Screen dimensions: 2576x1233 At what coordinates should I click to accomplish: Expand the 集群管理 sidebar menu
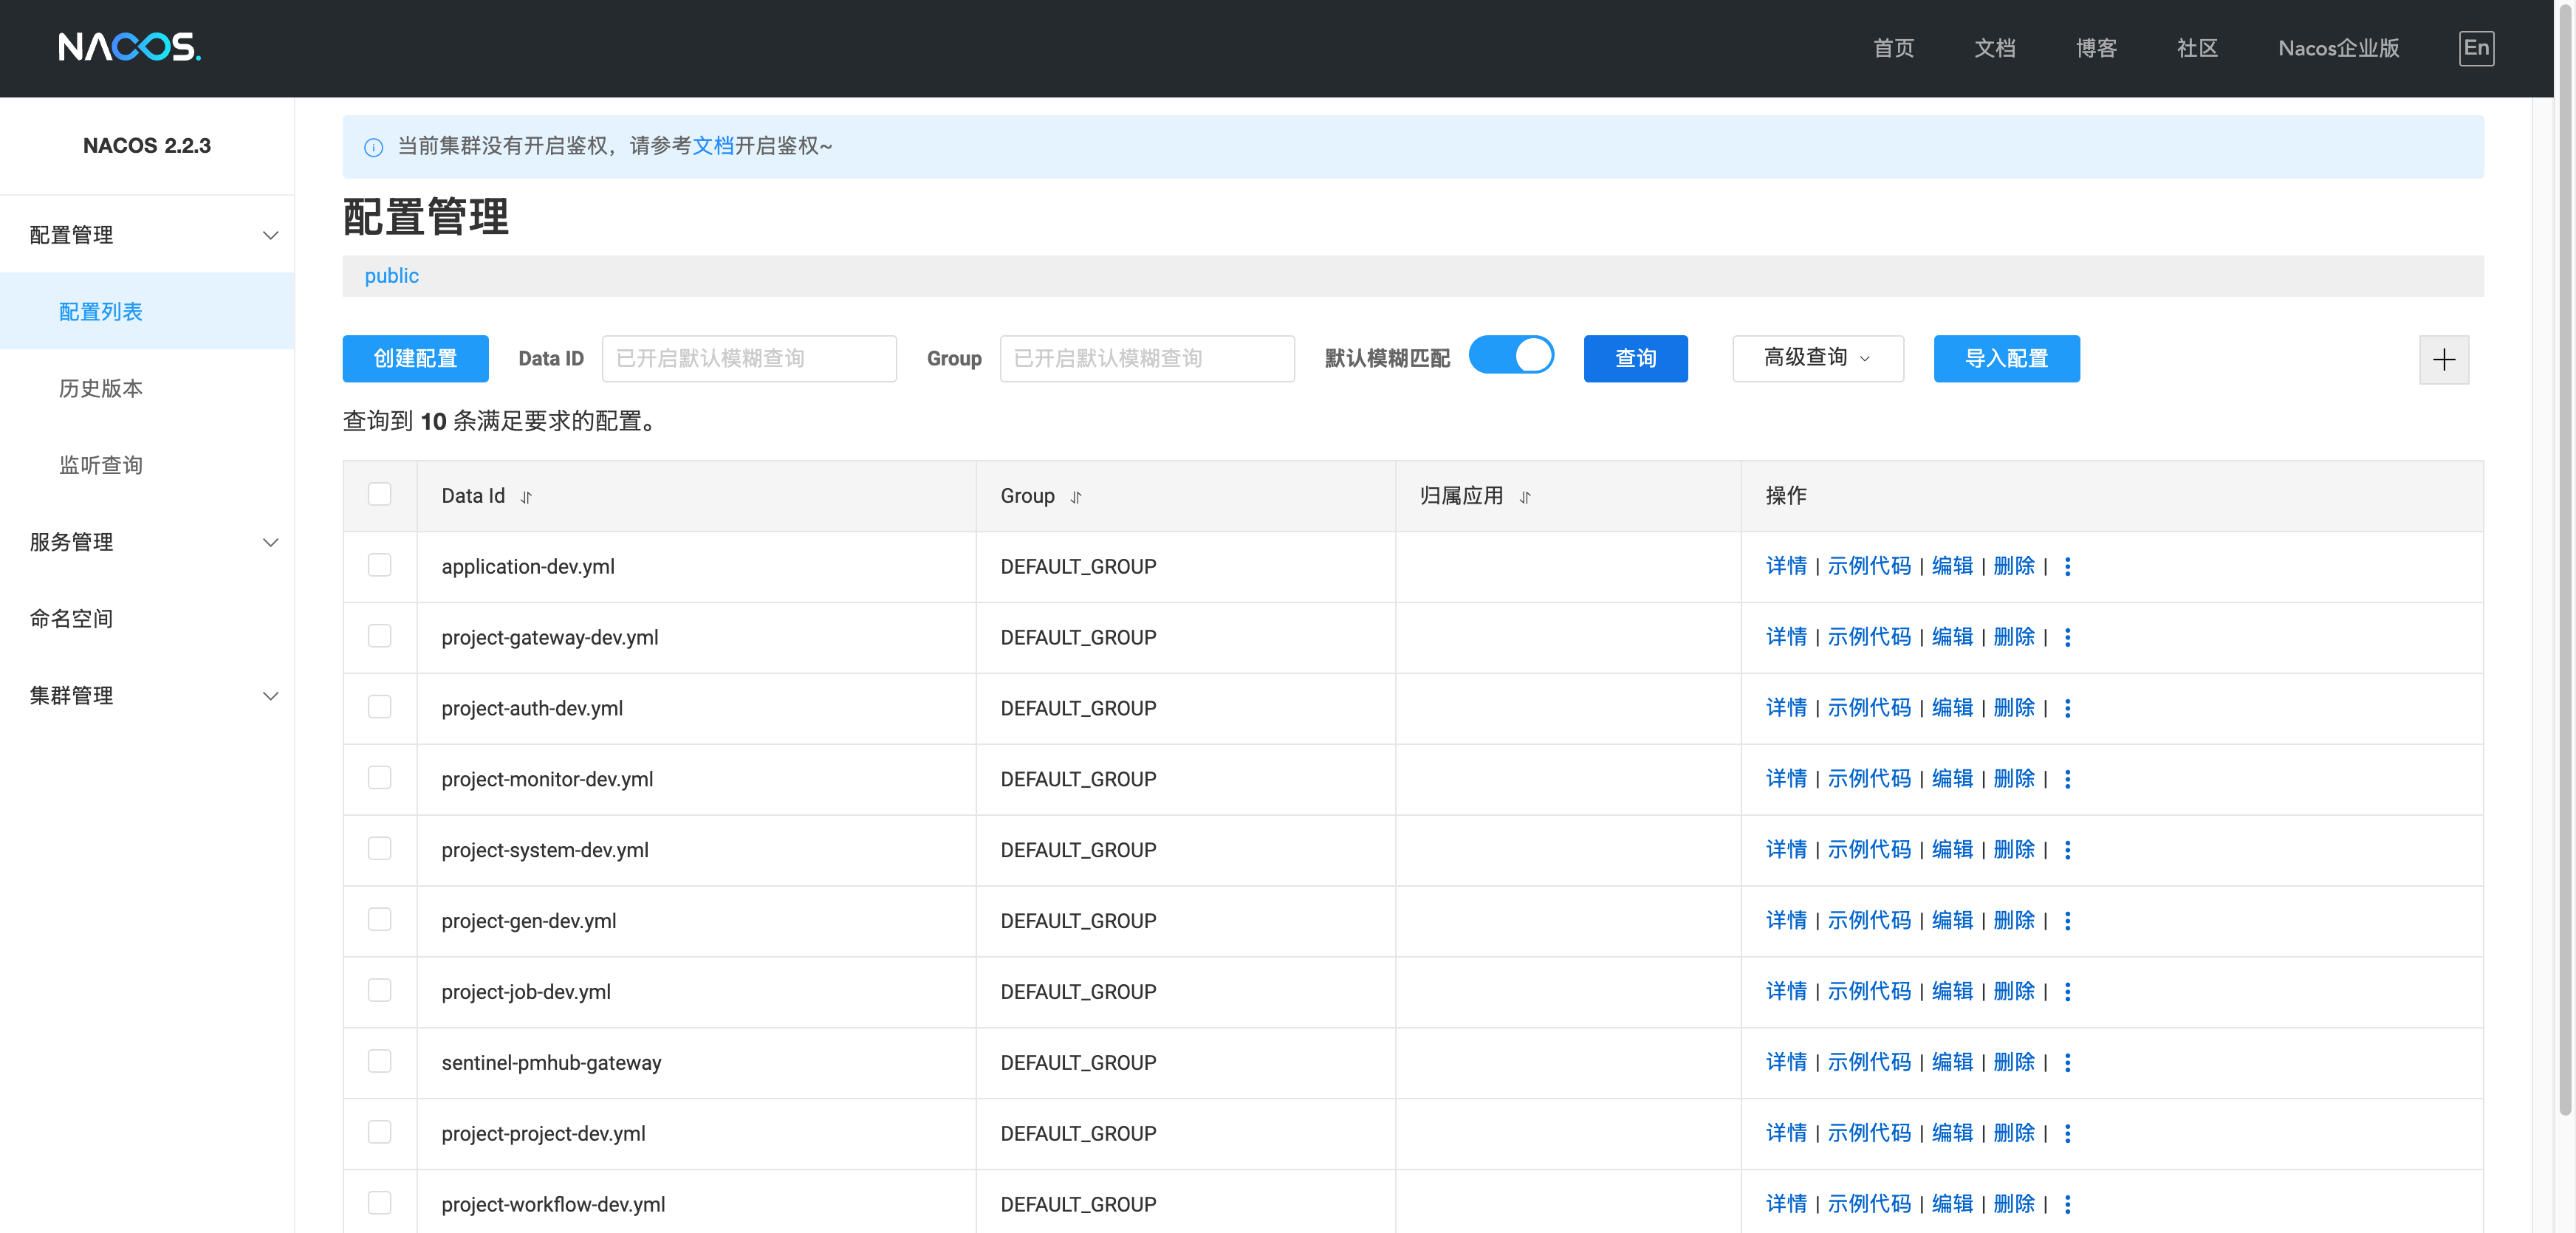(x=147, y=696)
